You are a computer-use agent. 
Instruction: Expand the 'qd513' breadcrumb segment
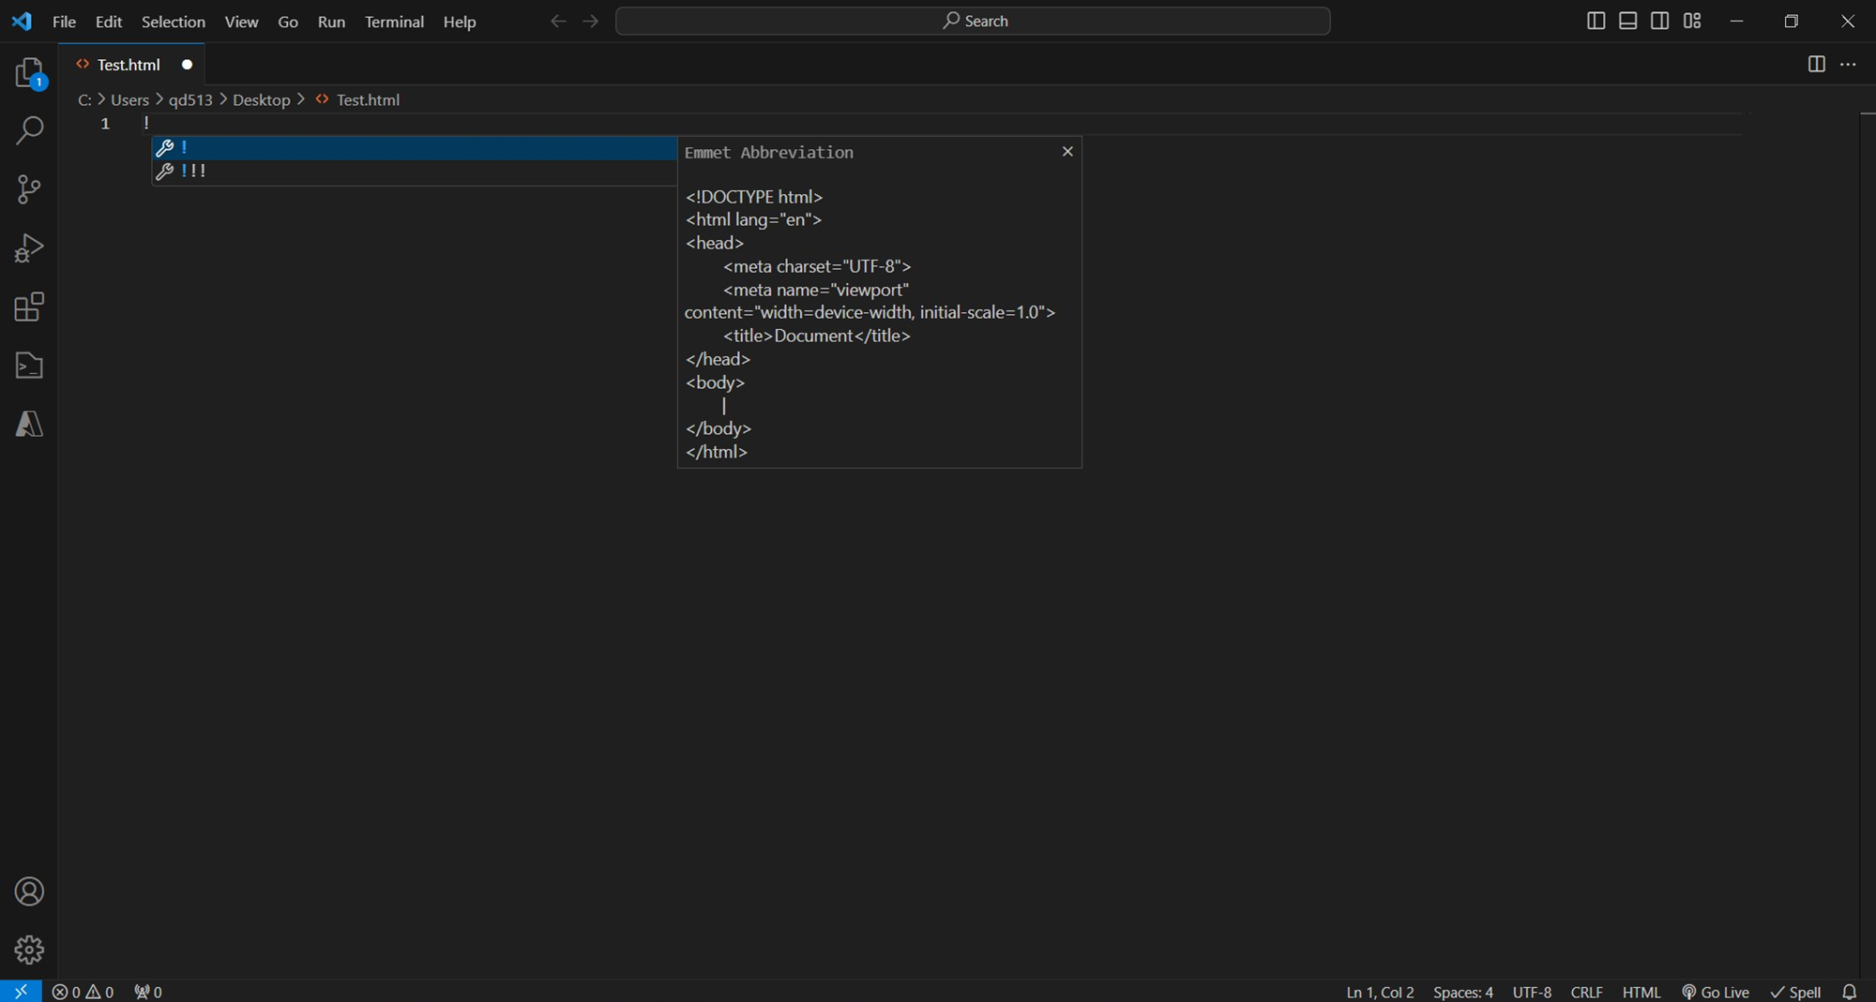tap(190, 100)
